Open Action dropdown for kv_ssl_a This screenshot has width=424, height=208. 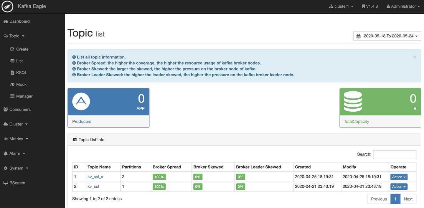[399, 177]
